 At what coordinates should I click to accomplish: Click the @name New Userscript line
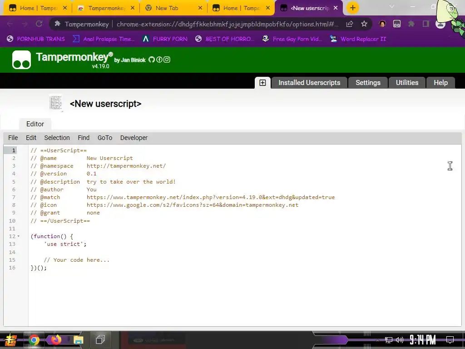(x=82, y=158)
